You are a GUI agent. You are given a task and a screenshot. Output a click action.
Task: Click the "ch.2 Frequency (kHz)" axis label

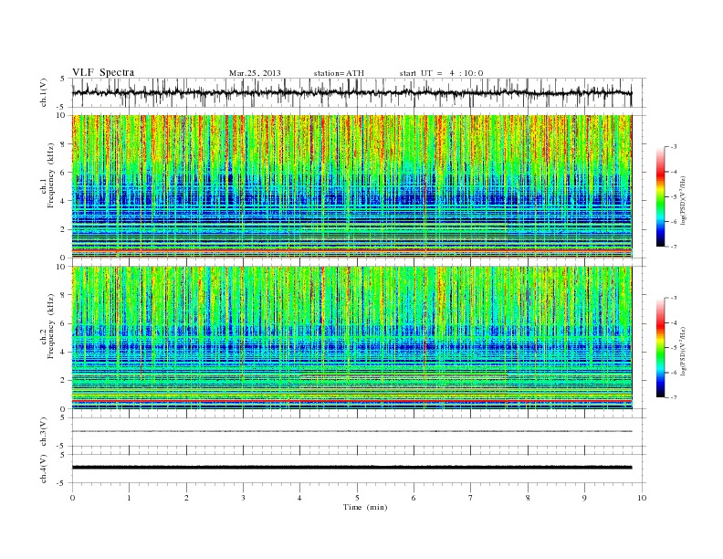pyautogui.click(x=47, y=327)
